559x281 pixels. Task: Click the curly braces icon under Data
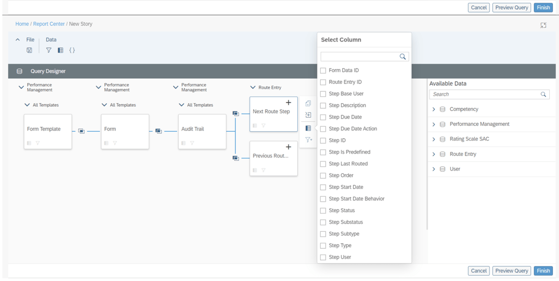[x=72, y=50]
